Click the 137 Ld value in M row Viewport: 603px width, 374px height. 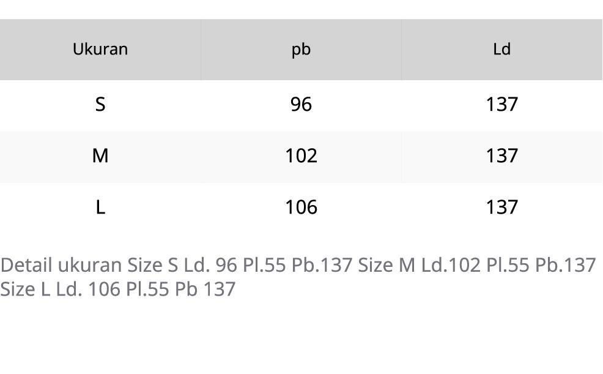click(x=501, y=156)
